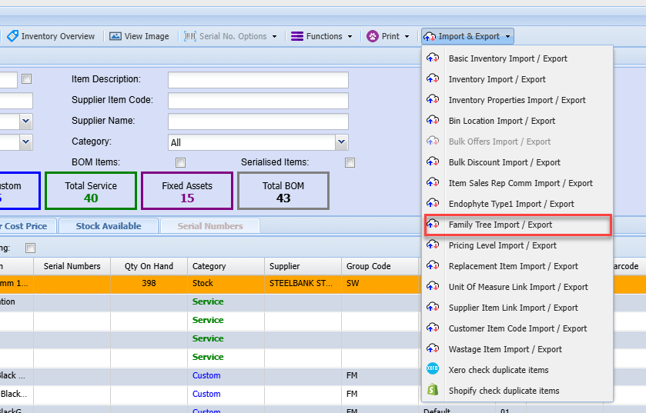This screenshot has height=413, width=646.
Task: Open the Category dropdown showing All
Action: coord(341,142)
